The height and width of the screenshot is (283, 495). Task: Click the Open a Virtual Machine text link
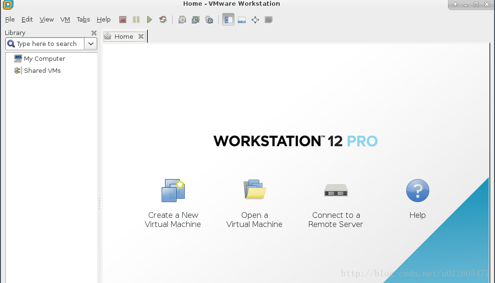[254, 220]
